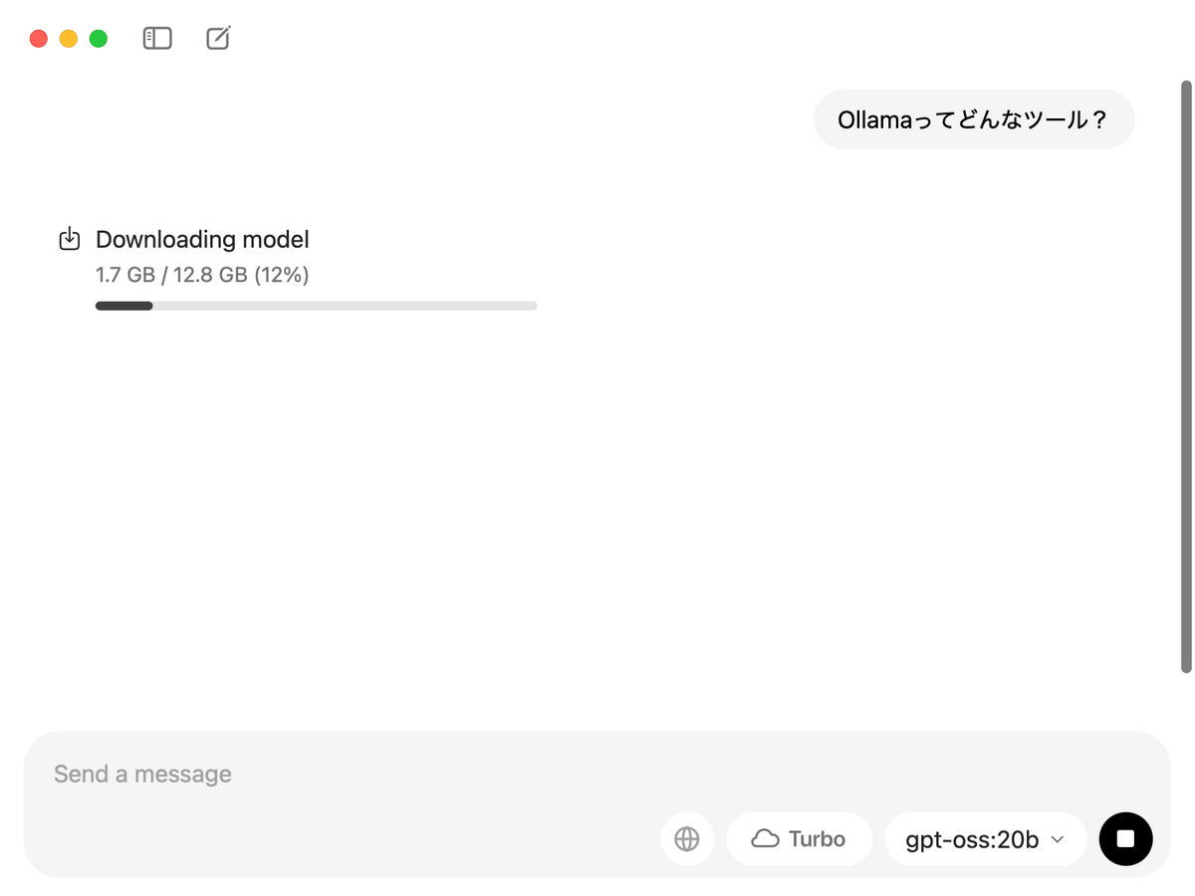Focus the Send a message field
The image size is (1195, 896).
pos(597,774)
